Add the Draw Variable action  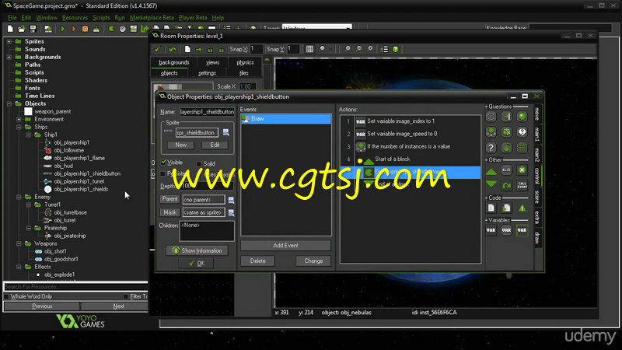(522, 230)
